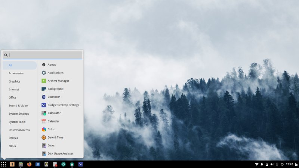Click the clock showing 12:42
This screenshot has width=299, height=168.
289,164
